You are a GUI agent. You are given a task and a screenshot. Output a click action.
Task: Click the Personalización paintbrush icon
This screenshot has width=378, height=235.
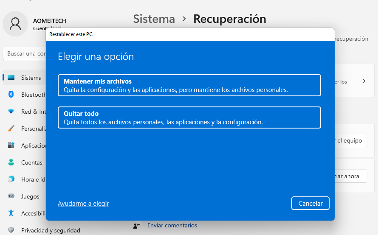click(x=11, y=129)
